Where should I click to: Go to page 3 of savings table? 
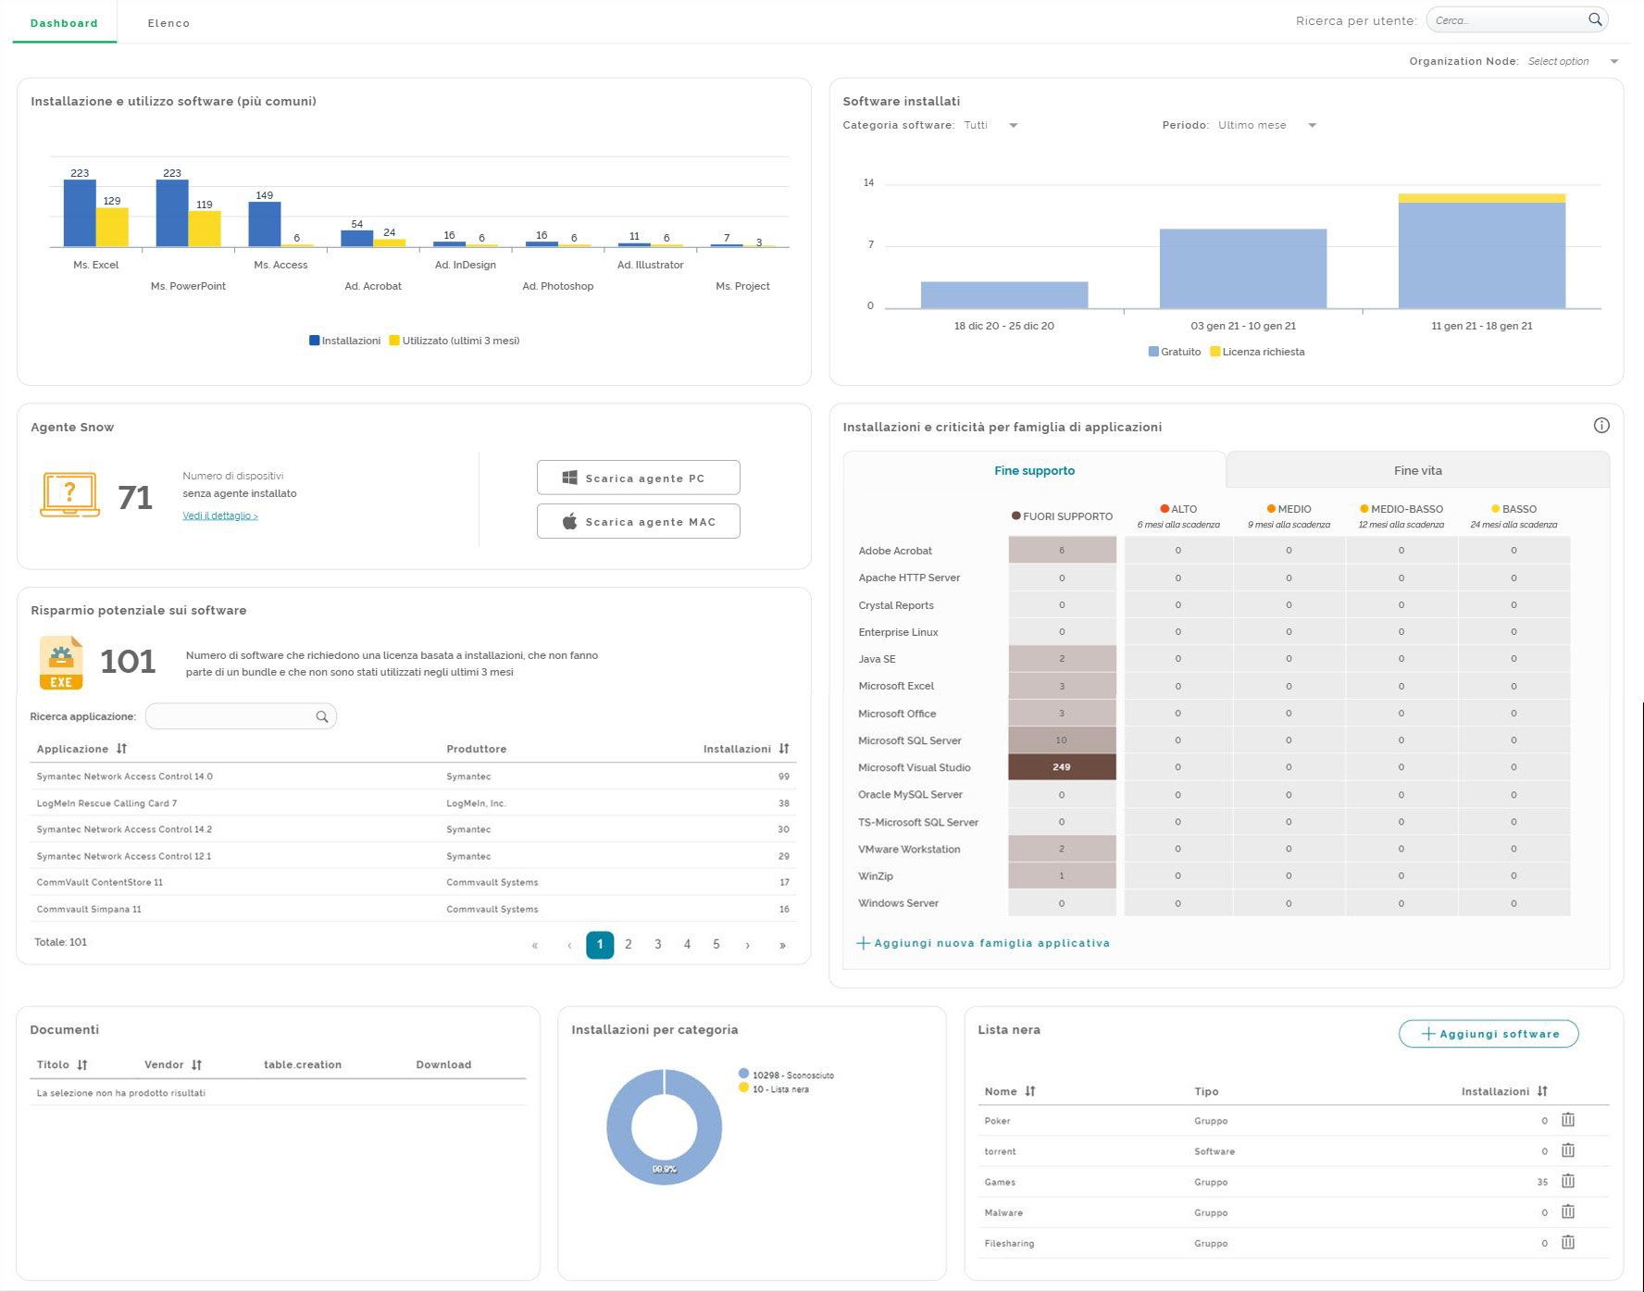[x=658, y=945]
